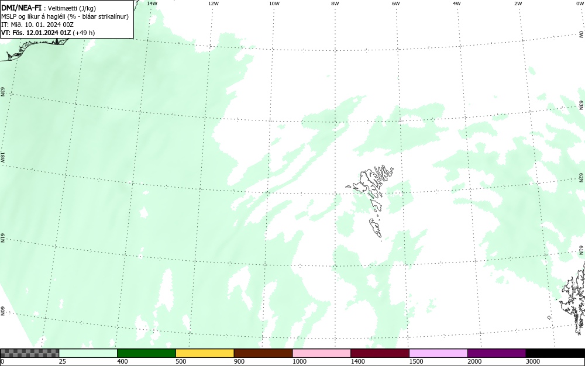Viewport: 585px width, 366px height.
Task: Click the Suðuroy island outline south of Faroes
Action: point(376,229)
